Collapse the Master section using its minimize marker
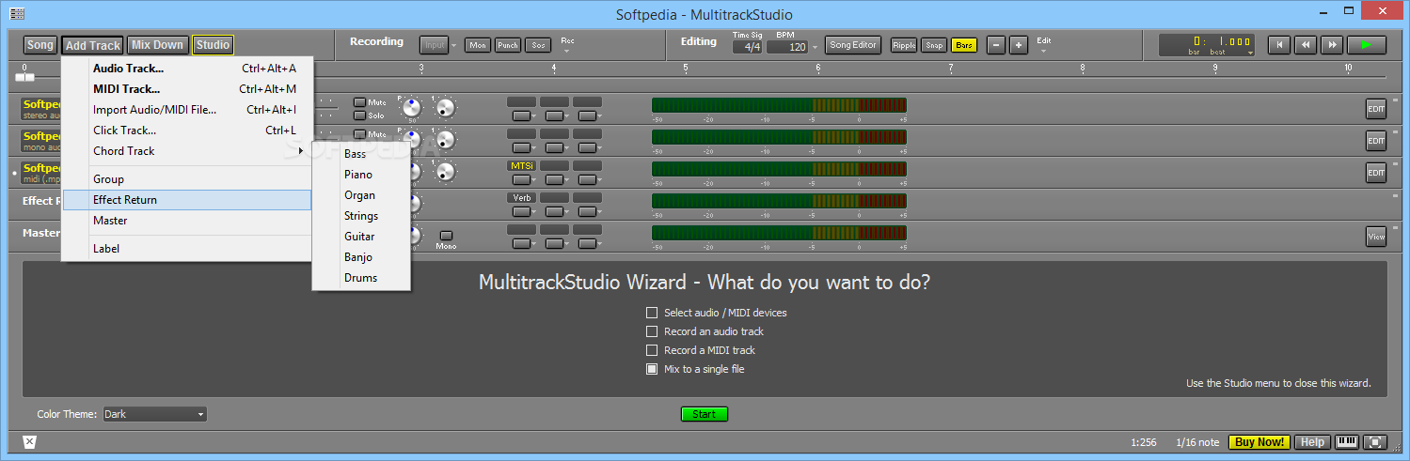The width and height of the screenshot is (1410, 461). point(1395,228)
